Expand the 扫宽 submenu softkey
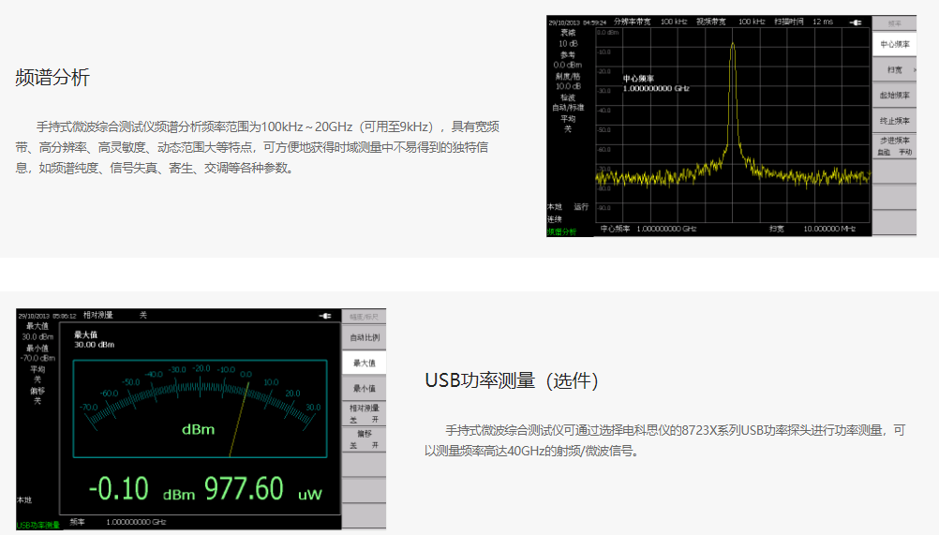939x535 pixels. tap(894, 70)
